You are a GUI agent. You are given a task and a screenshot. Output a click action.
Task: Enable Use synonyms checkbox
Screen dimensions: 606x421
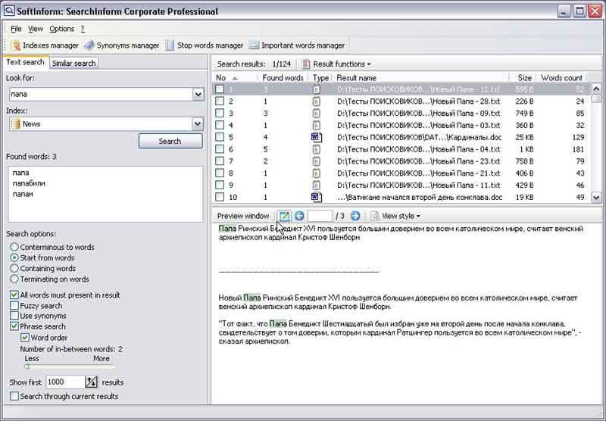tap(14, 316)
